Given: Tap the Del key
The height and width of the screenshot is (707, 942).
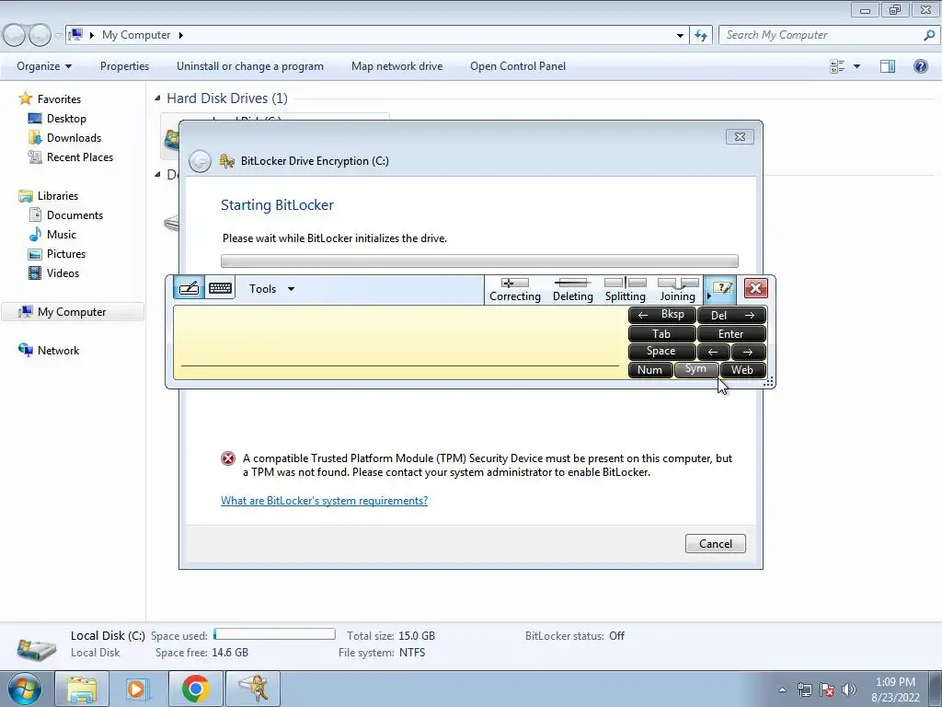Looking at the screenshot, I should tap(731, 315).
